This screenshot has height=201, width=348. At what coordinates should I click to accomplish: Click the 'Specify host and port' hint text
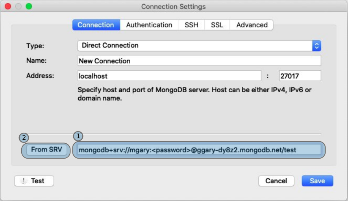194,94
